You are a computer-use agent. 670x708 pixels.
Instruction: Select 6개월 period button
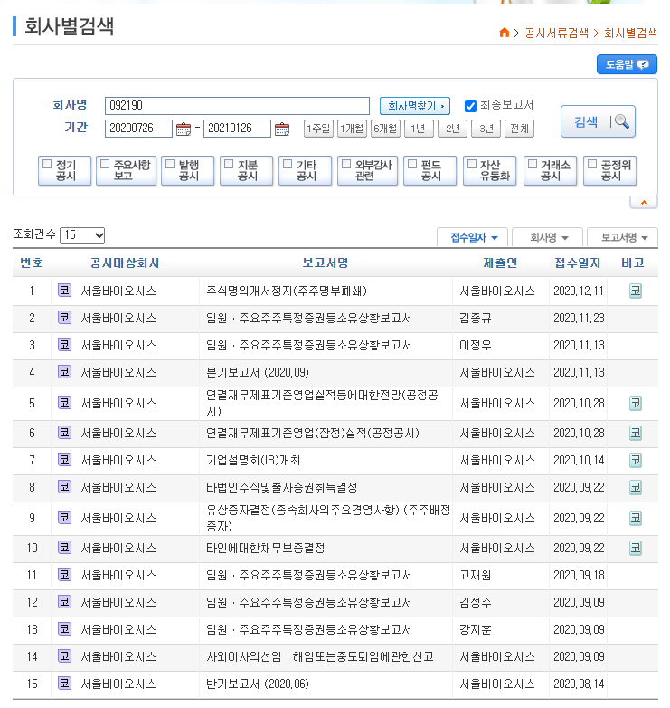tap(385, 129)
